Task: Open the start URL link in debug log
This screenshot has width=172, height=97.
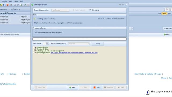Action: pos(74,53)
